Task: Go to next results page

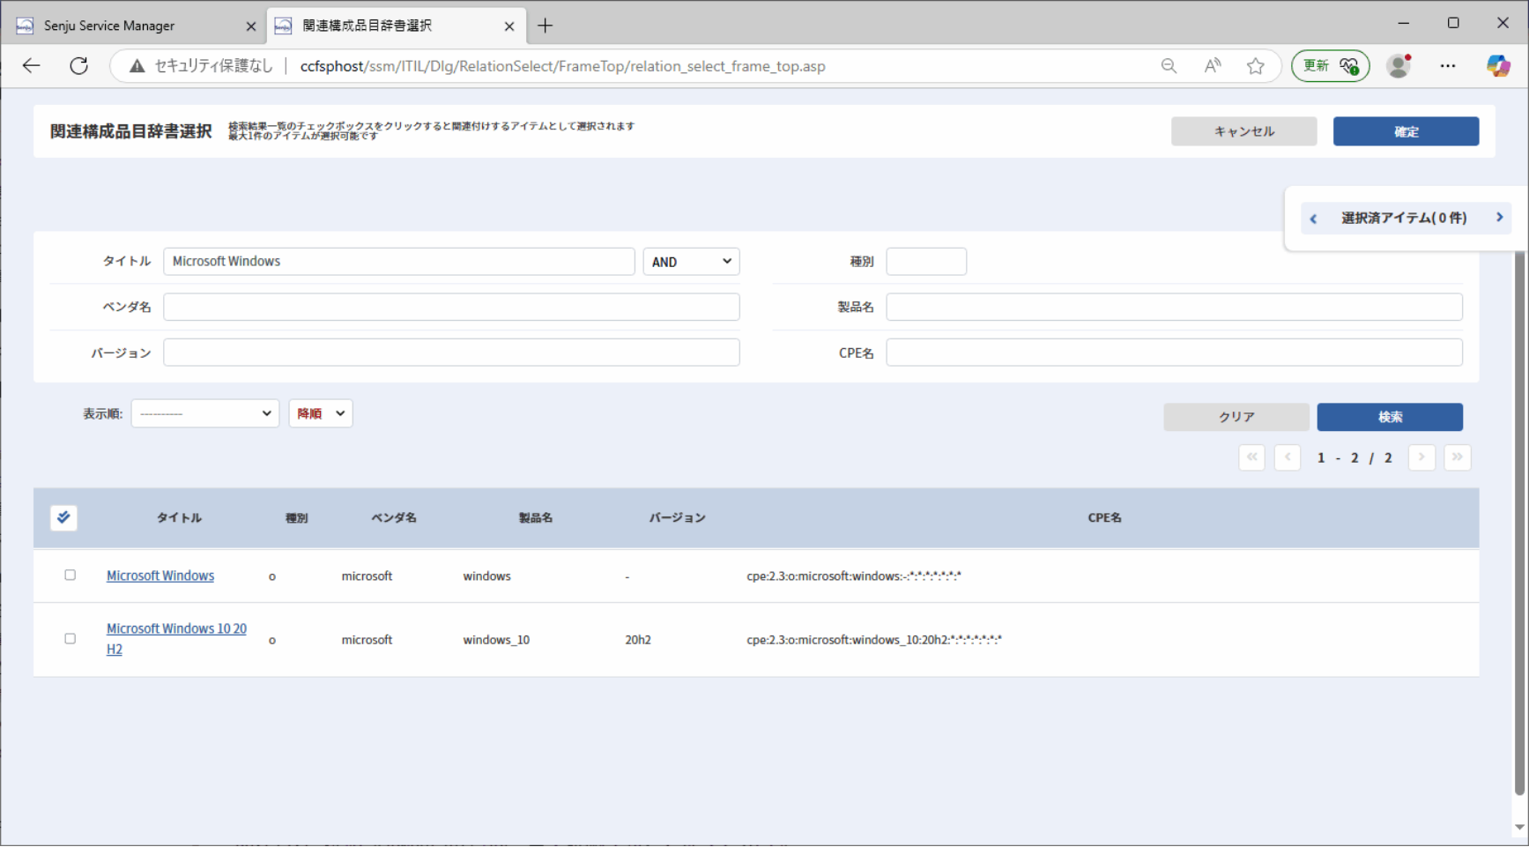Action: [1421, 457]
